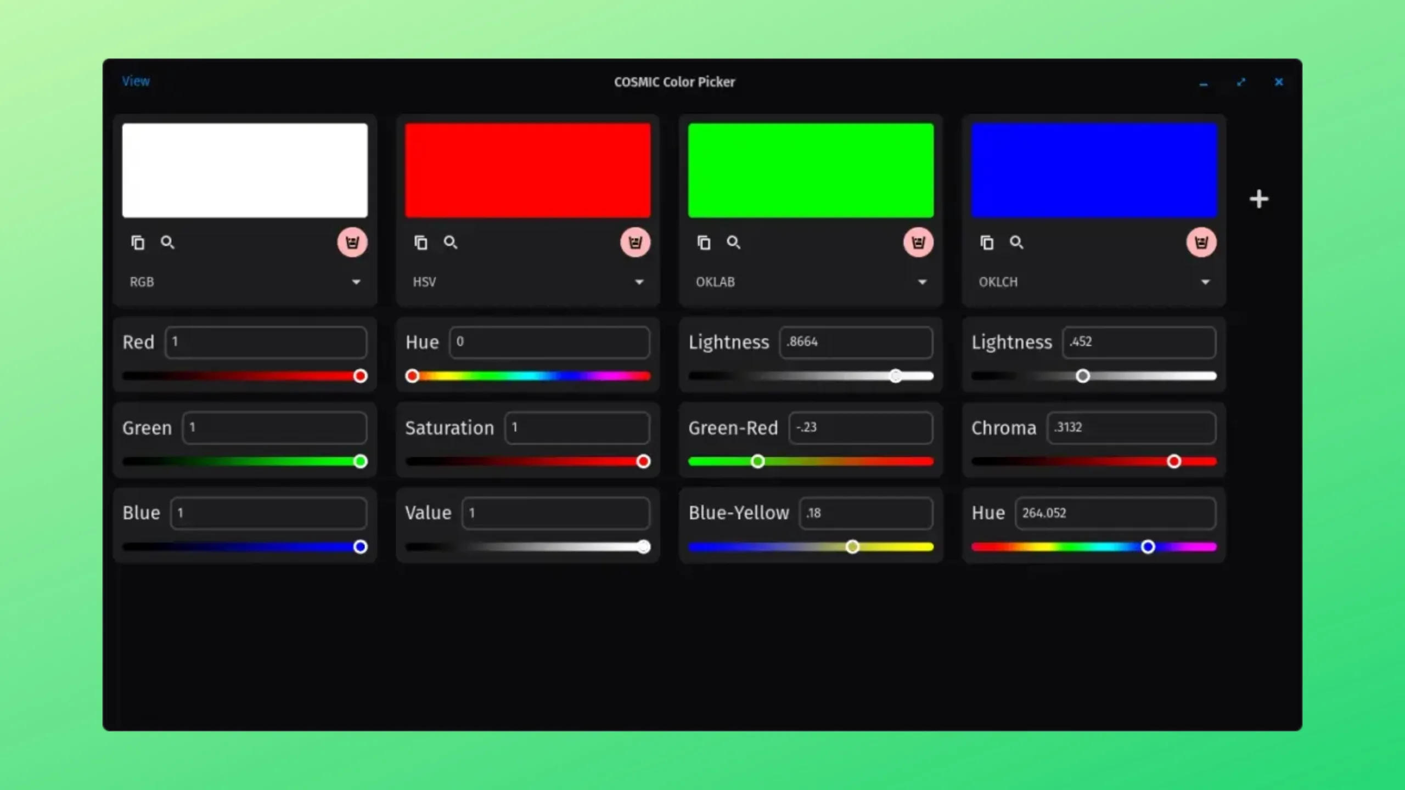Focus the Chroma input showing .3132

coord(1132,427)
